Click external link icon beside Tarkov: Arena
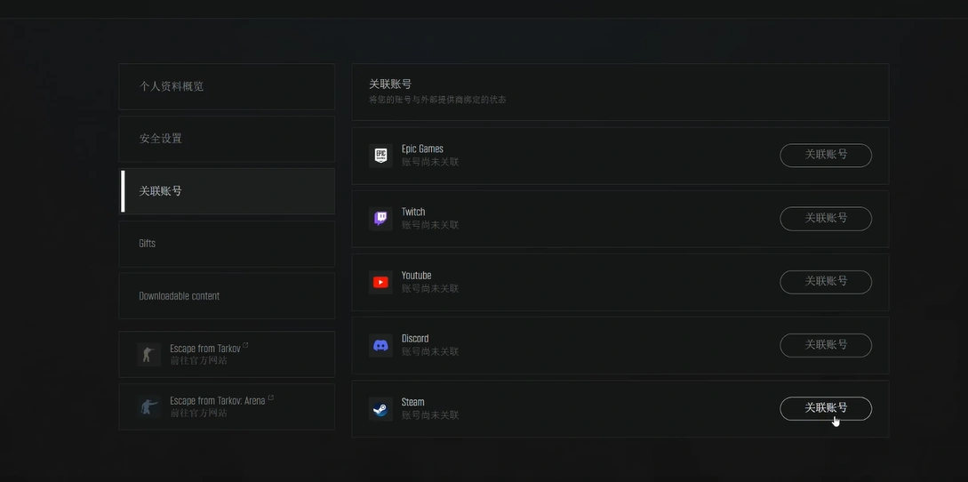968x482 pixels. [270, 398]
